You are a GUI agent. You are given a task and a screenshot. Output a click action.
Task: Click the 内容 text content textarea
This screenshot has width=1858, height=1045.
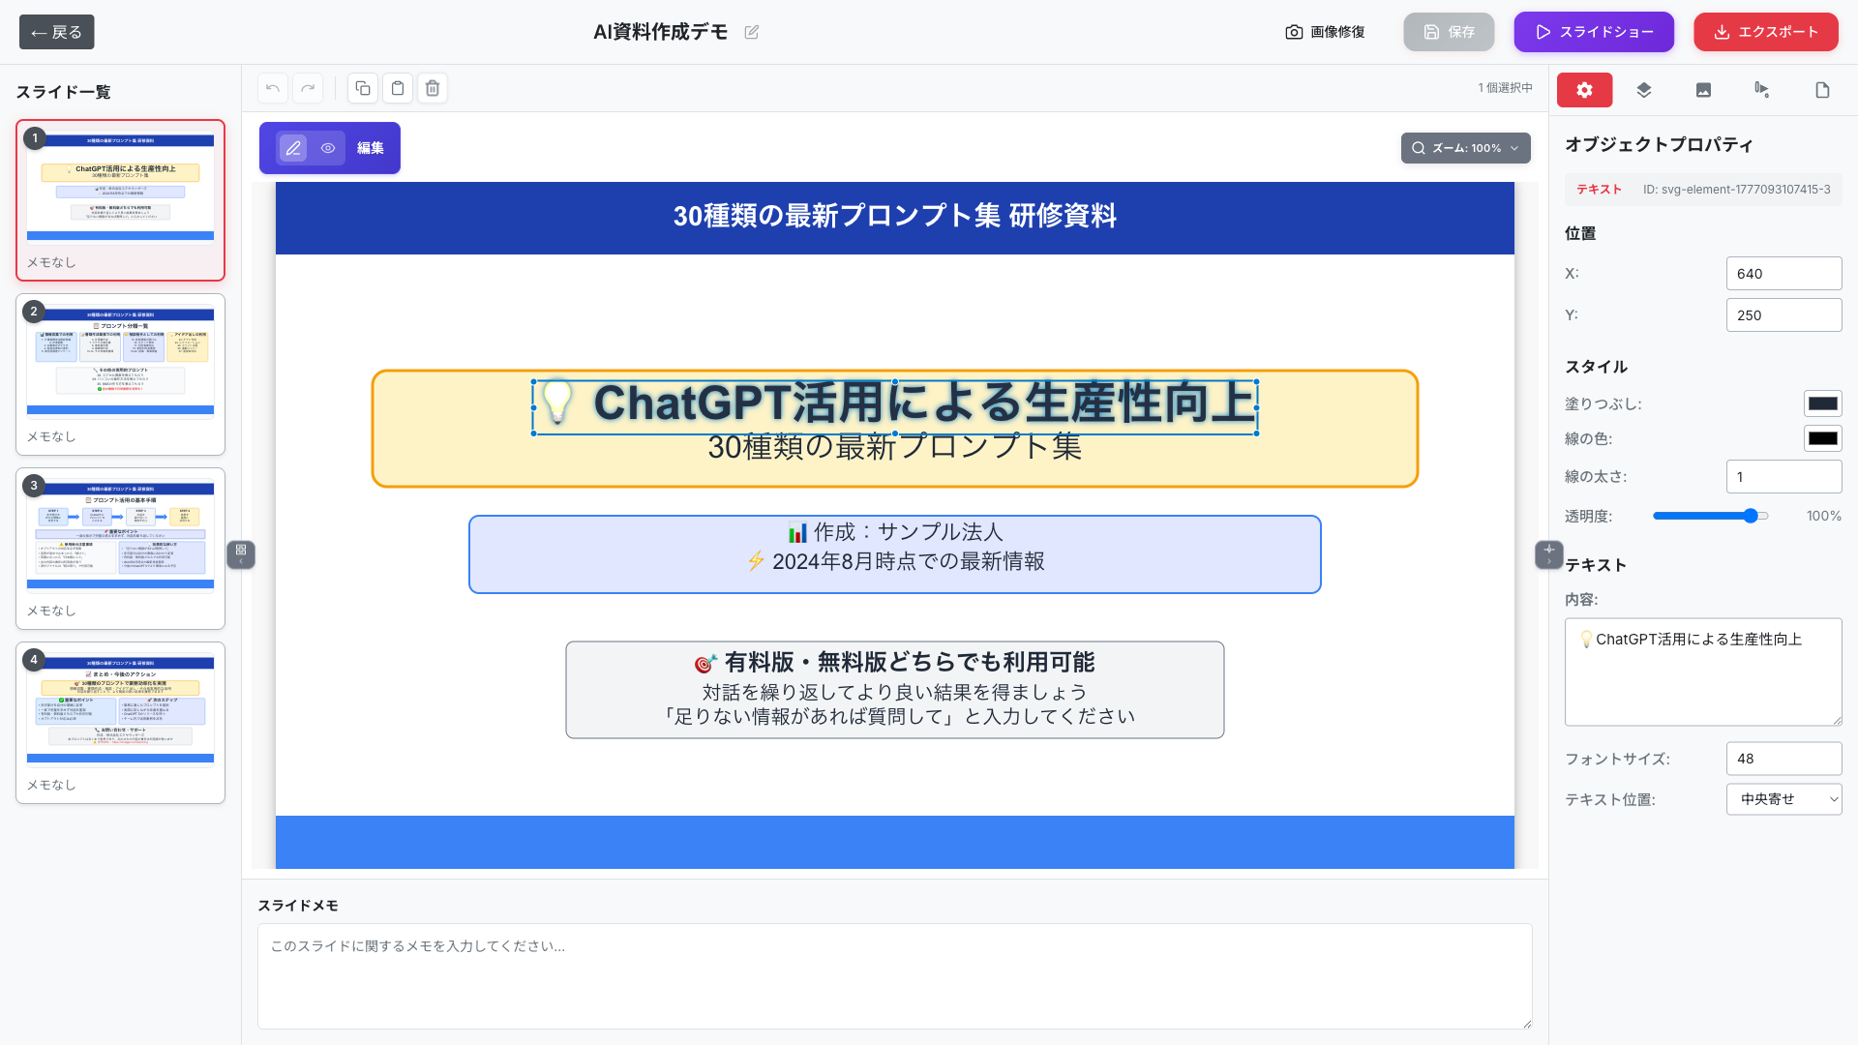click(1703, 672)
